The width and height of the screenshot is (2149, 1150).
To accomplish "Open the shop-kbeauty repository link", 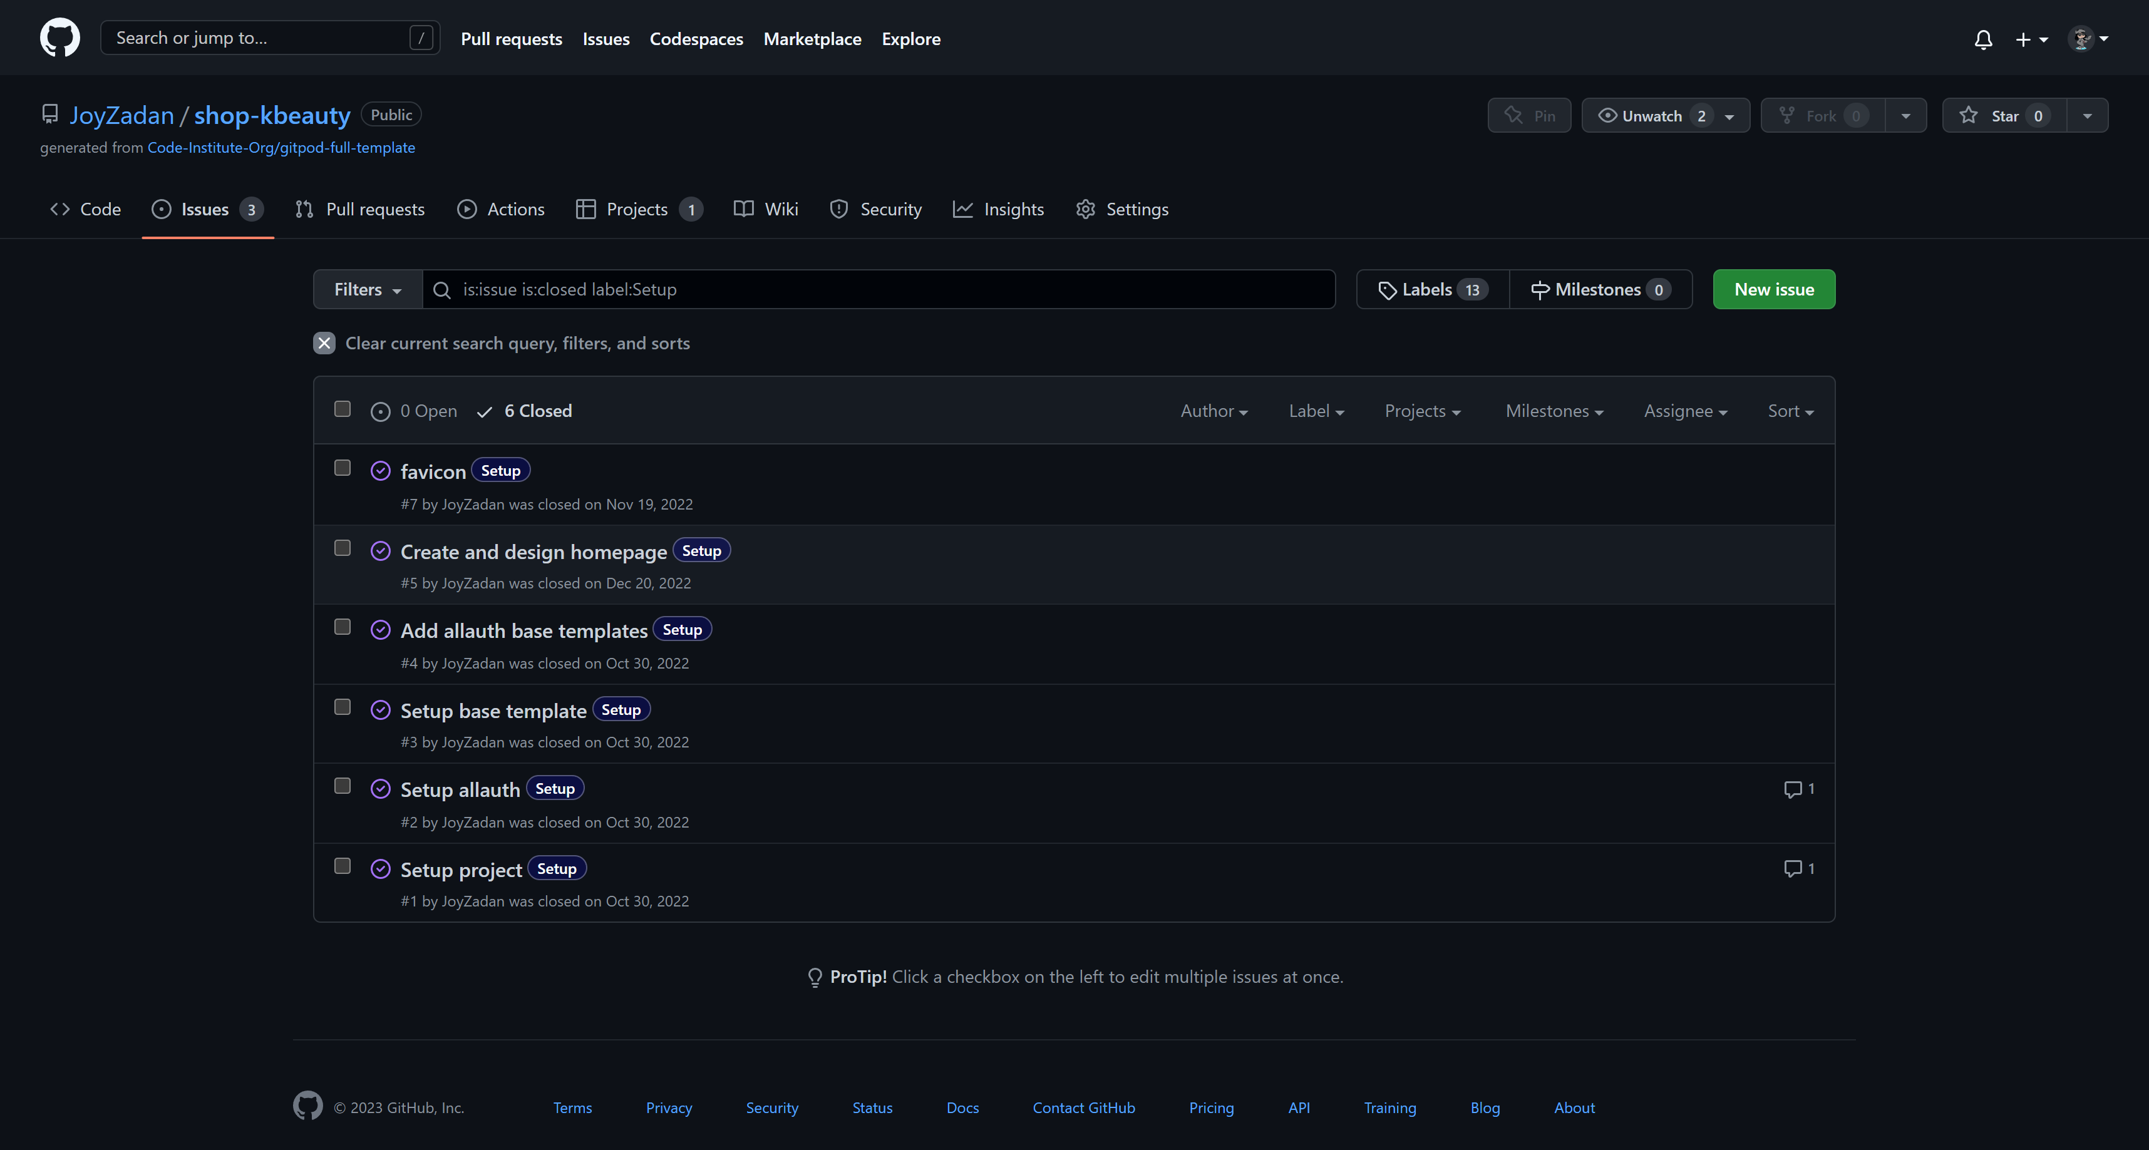I will click(x=272, y=115).
